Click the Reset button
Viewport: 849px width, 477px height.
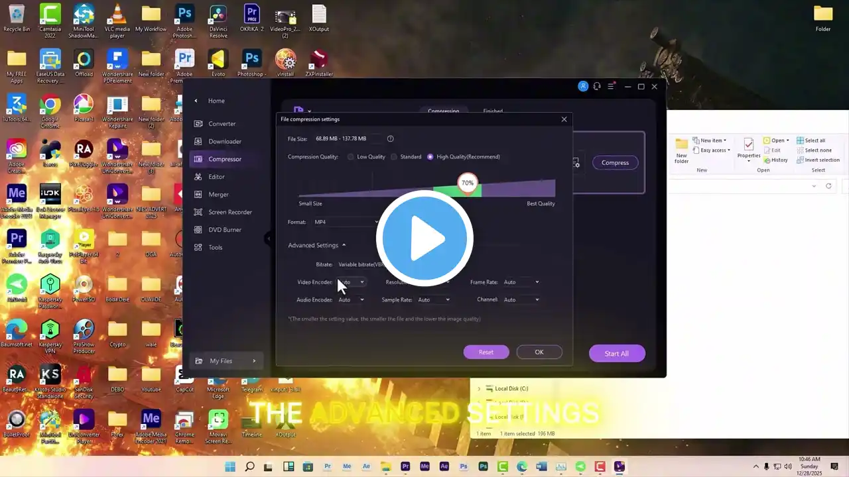486,352
